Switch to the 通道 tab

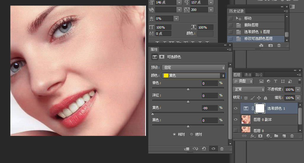(x=248, y=75)
